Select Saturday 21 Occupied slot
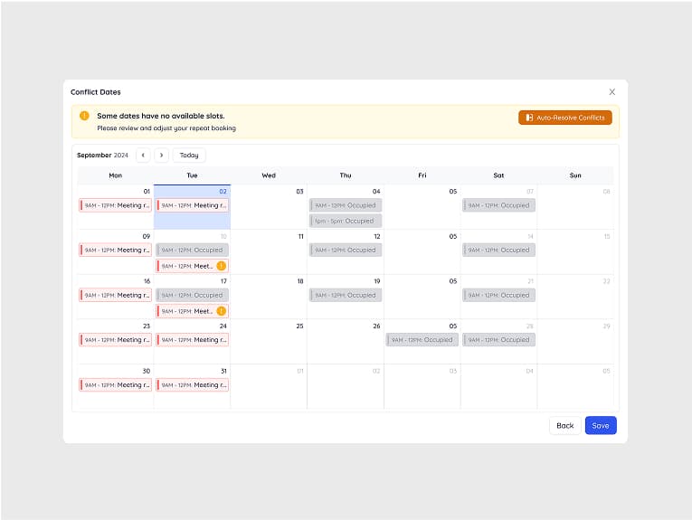The image size is (692, 520). tap(498, 295)
